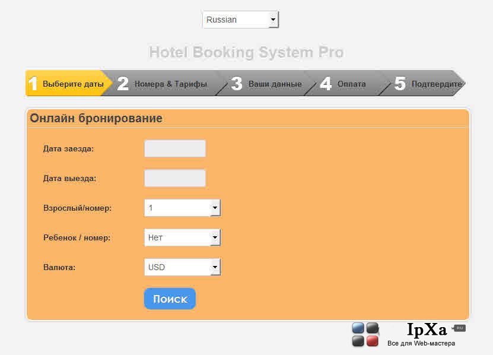Click the blue Поиск button
Viewport: 493px width, 355px height.
pos(170,299)
